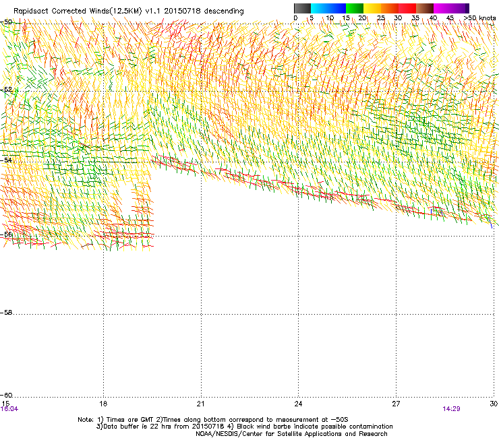Screen dimensions: 499x438
Task: Click the '45' legend scale label
Action: click(x=450, y=18)
